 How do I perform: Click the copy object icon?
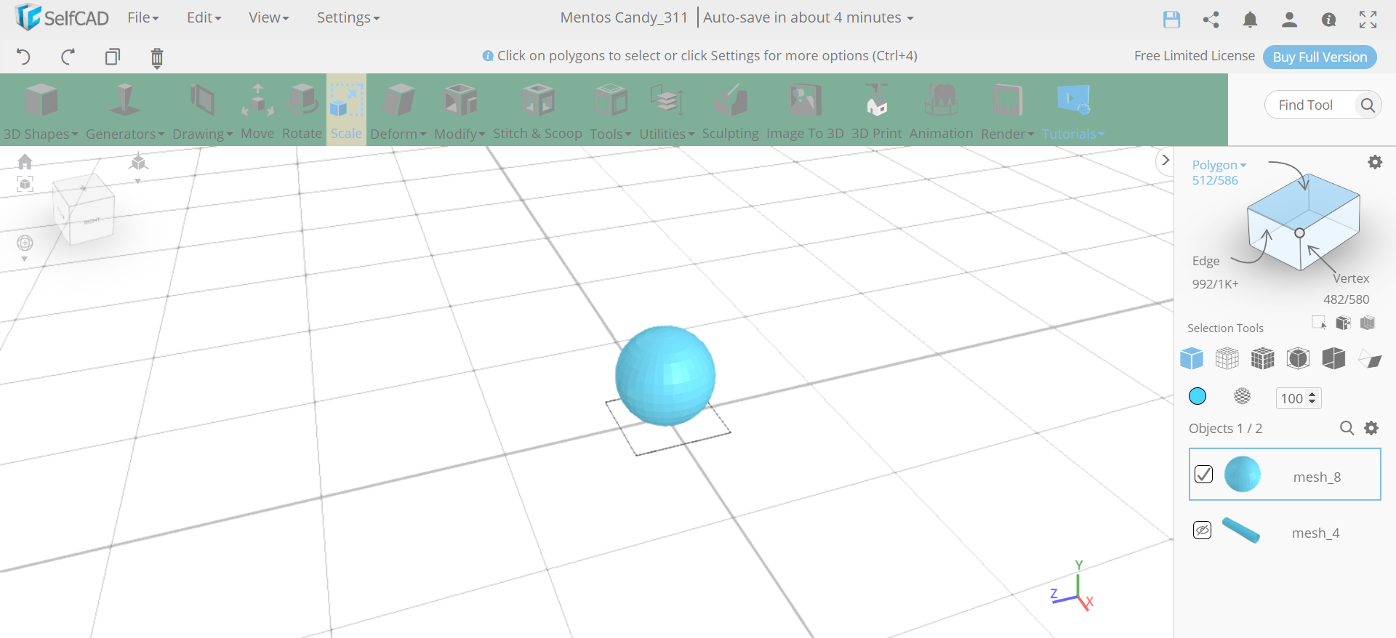[113, 57]
